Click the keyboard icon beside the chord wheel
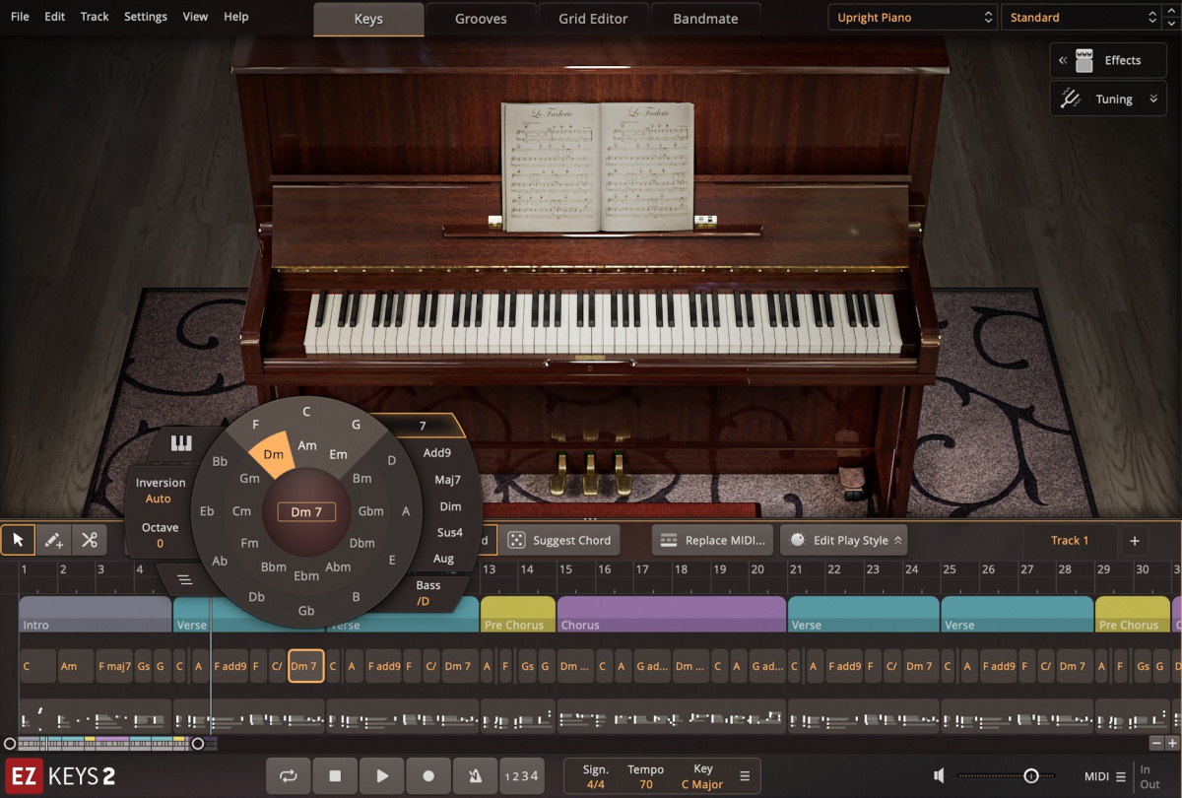Viewport: 1182px width, 798px height. click(x=180, y=443)
